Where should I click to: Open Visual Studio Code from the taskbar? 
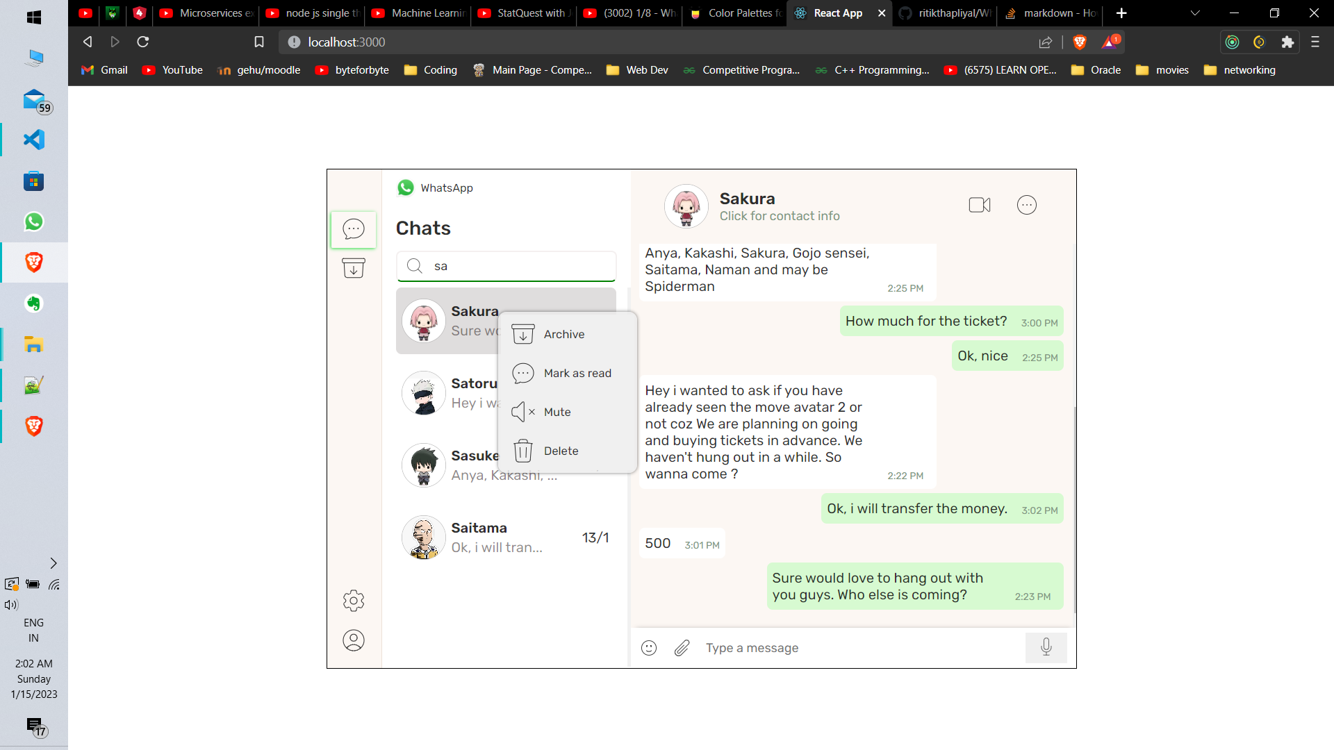pos(34,140)
